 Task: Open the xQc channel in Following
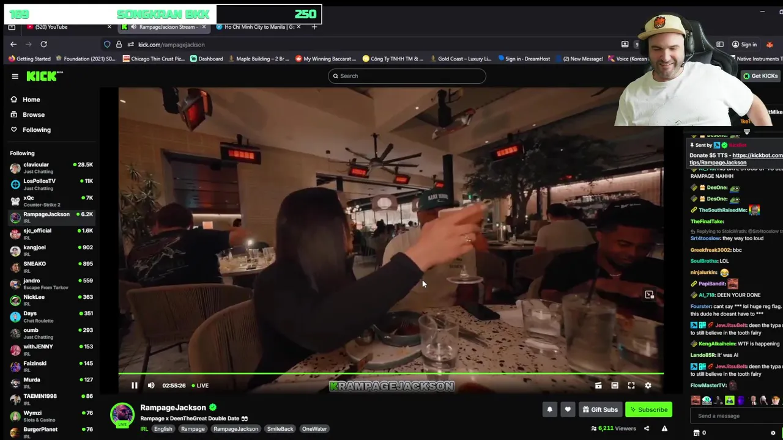51,201
